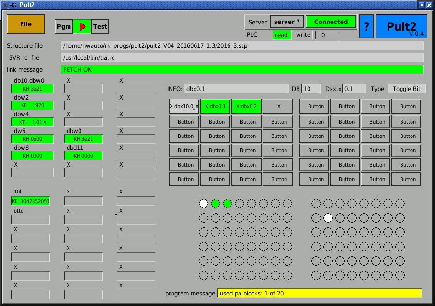Viewport: 435px width, 306px height.
Task: Click the Structure file path field
Action: pyautogui.click(x=242, y=46)
